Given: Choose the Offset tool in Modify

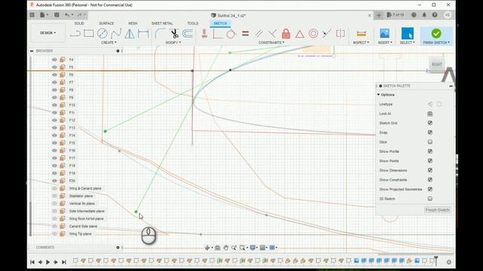Looking at the screenshot, I should (188, 33).
